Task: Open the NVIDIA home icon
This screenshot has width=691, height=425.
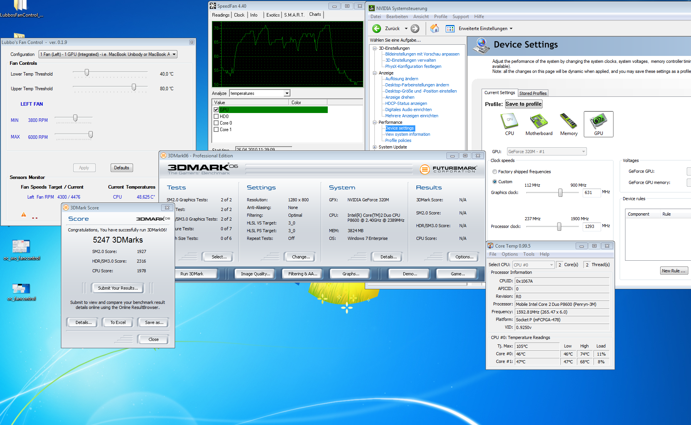Action: 435,29
